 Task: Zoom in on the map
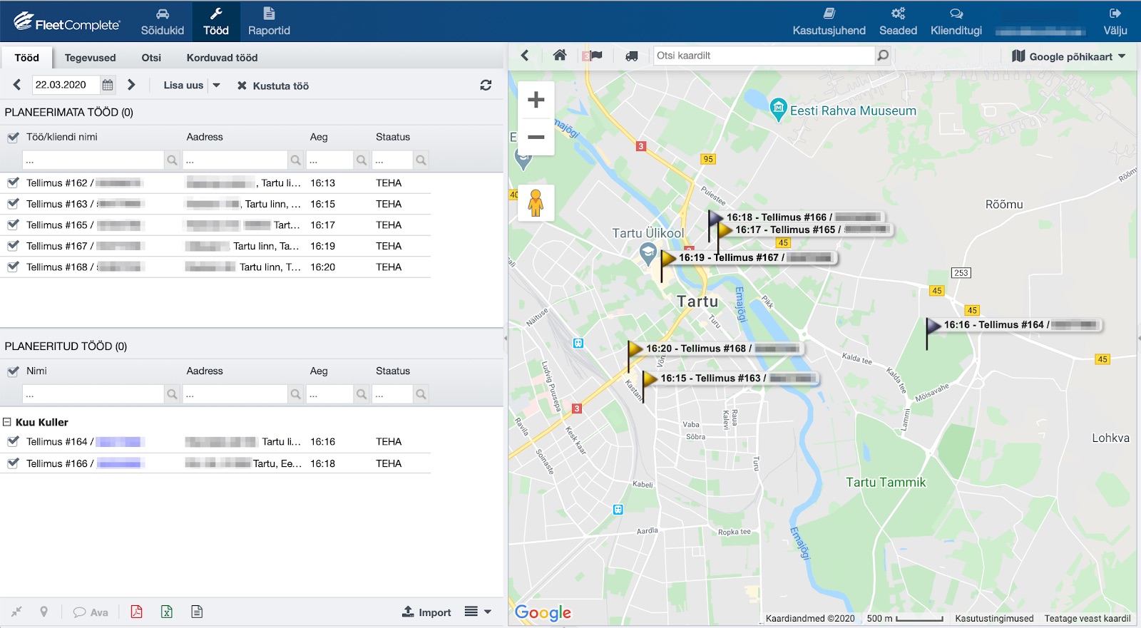click(536, 101)
